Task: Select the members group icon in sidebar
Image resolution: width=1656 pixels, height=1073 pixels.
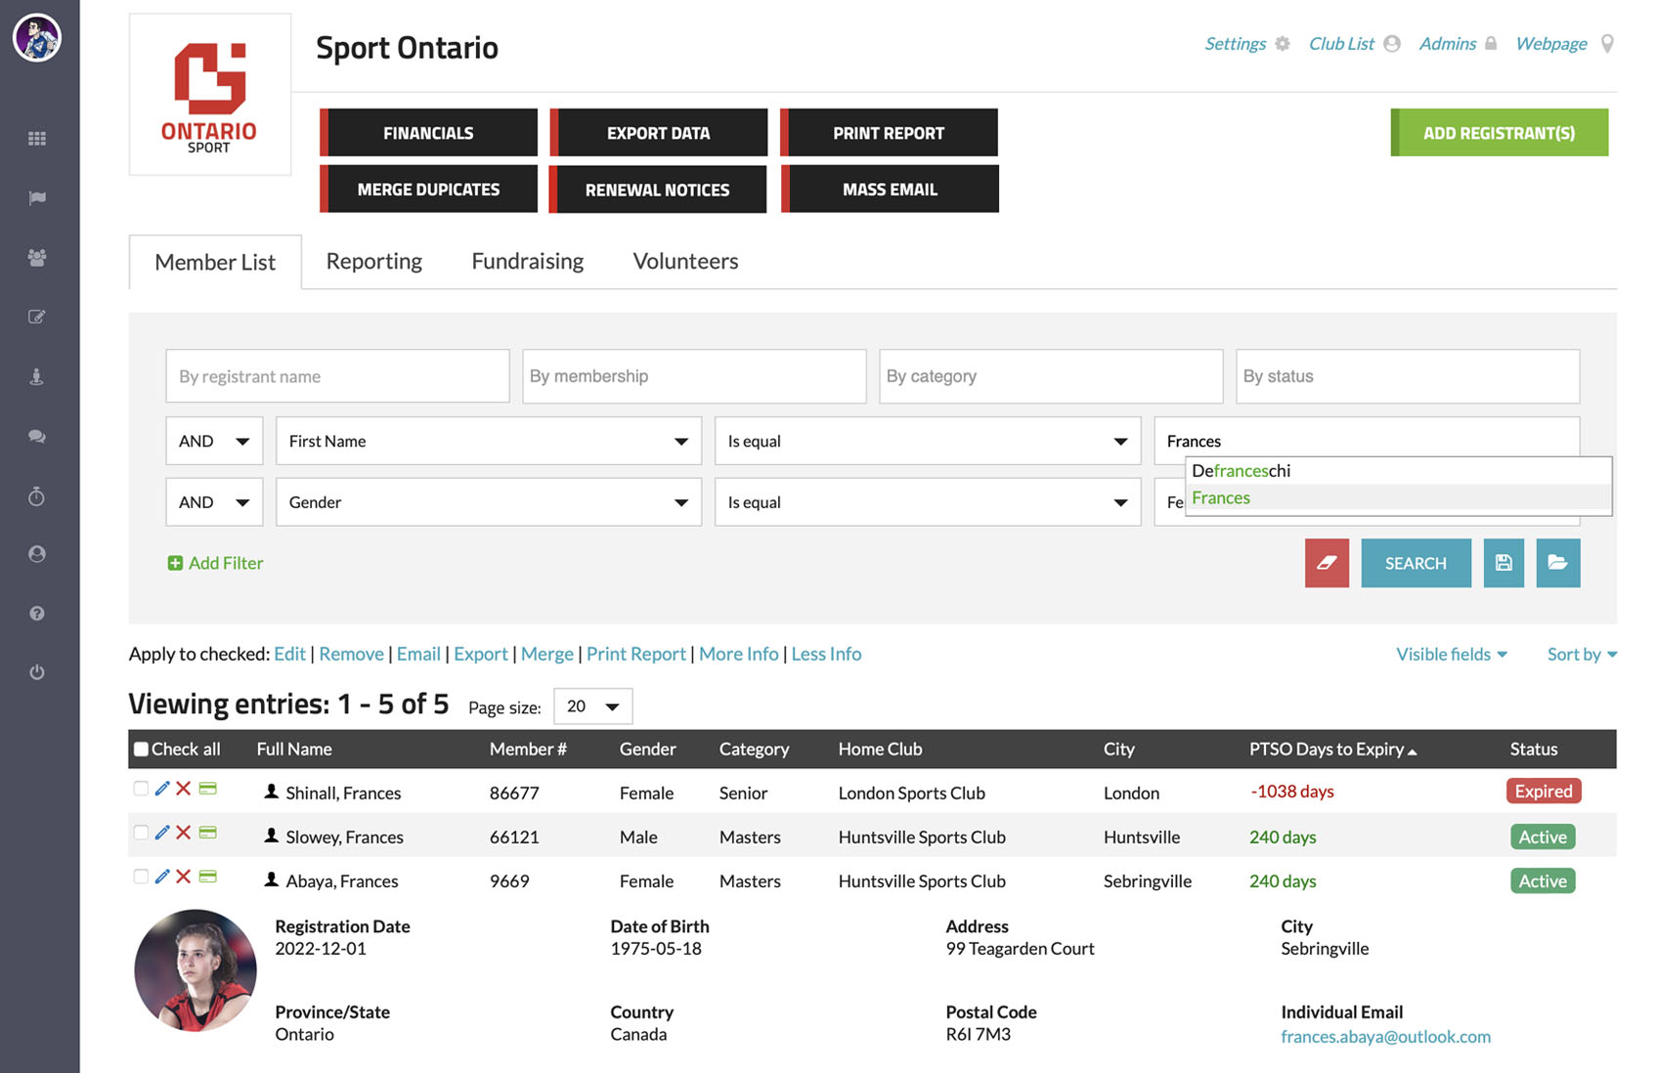Action: tap(37, 257)
